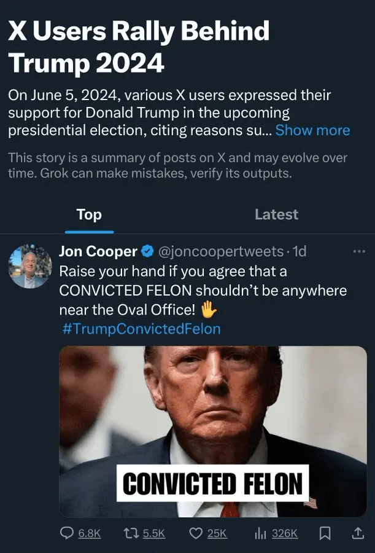
Task: Click the blue verified badge
Action: click(147, 251)
